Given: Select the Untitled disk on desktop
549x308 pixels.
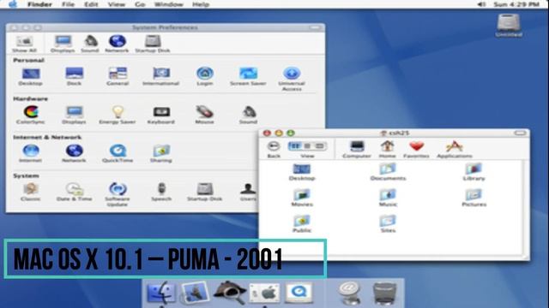Looking at the screenshot, I should tap(509, 25).
